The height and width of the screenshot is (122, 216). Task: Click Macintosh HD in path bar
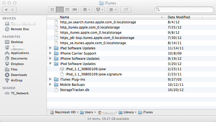(x=63, y=112)
